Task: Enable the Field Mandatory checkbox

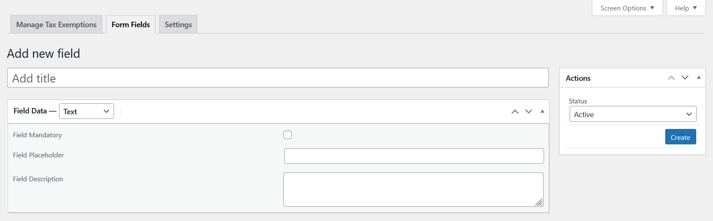Action: (x=288, y=135)
